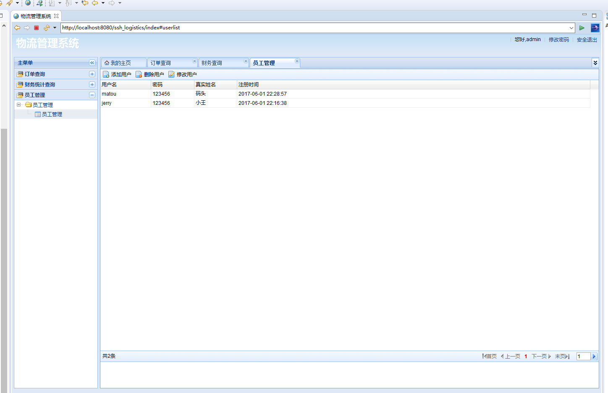The image size is (608, 393).
Task: Click the Delete User (删除用户) icon
Action: (139, 75)
